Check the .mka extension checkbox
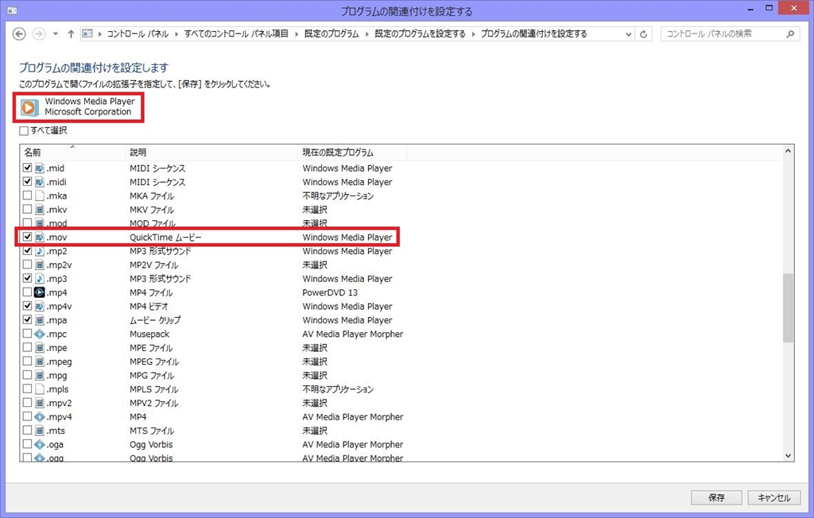The width and height of the screenshot is (814, 518). coord(28,195)
